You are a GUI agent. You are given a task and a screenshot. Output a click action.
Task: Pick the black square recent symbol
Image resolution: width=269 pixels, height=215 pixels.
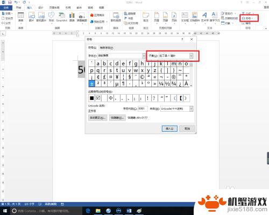tap(91, 98)
